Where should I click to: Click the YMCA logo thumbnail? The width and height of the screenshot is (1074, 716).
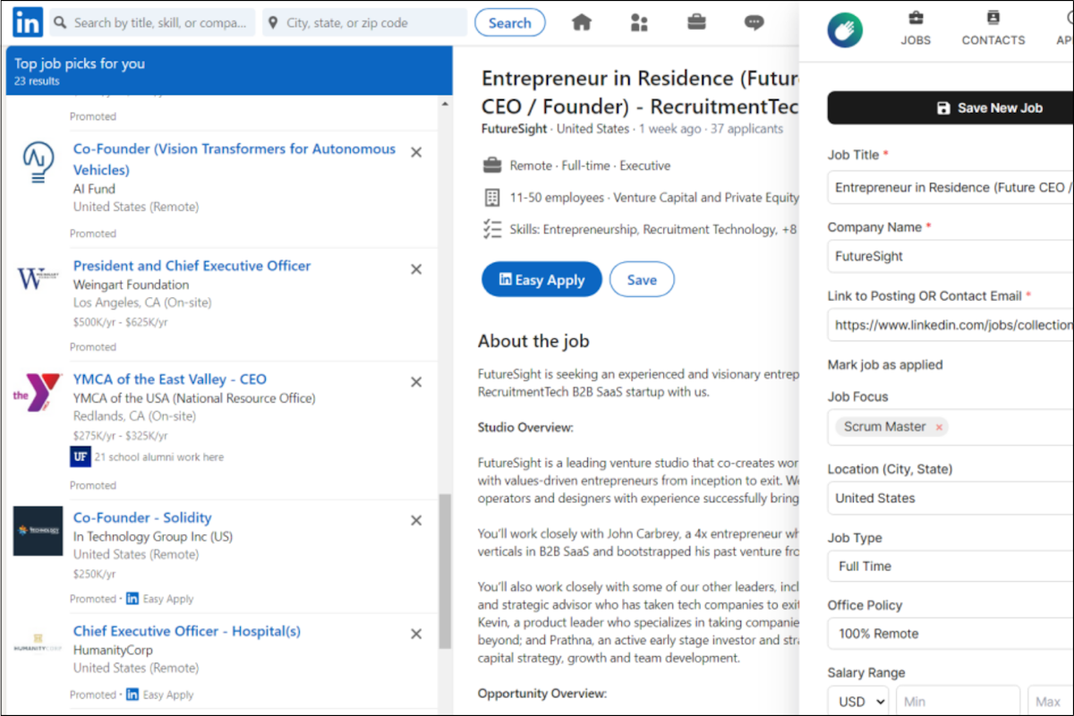(x=38, y=393)
